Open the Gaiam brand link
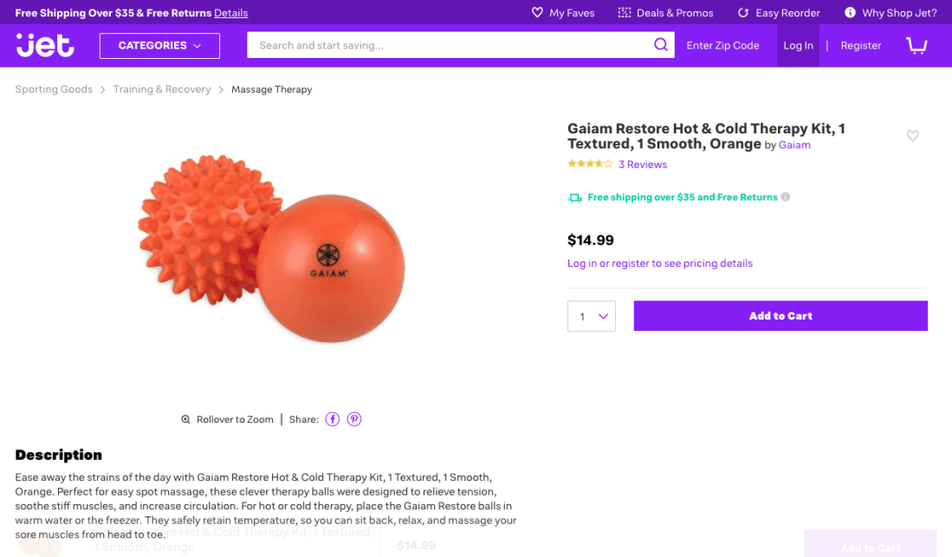 (794, 145)
